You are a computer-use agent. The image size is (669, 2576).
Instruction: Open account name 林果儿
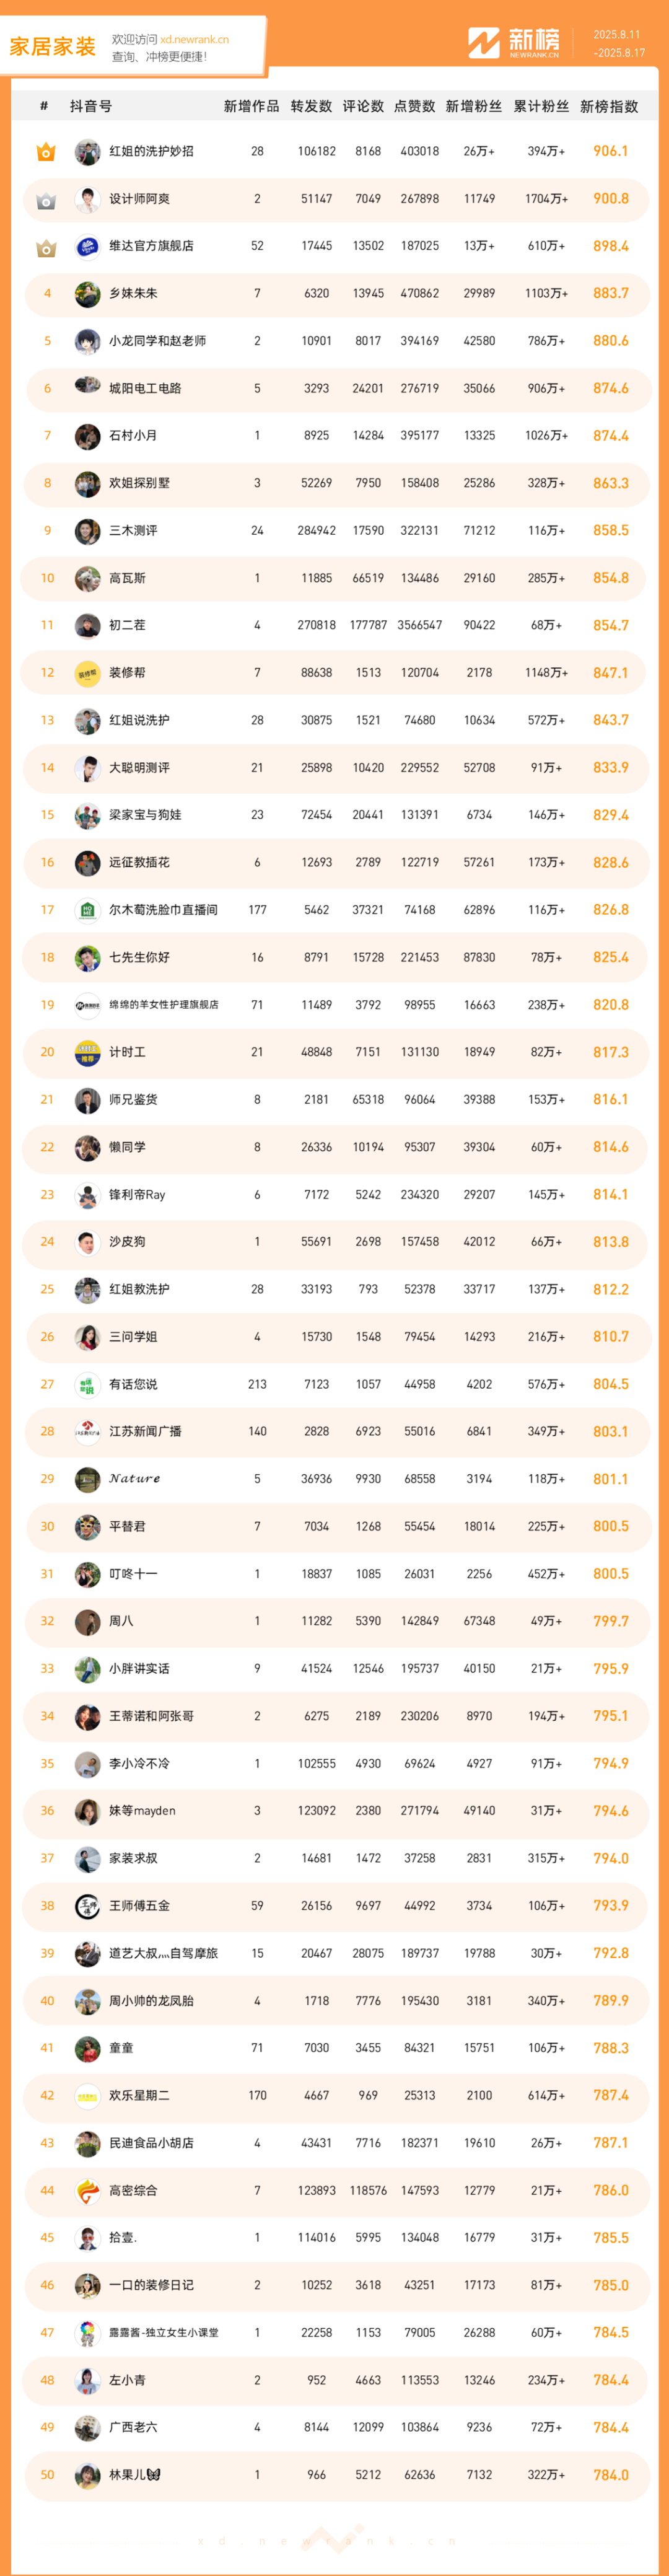pyautogui.click(x=135, y=2474)
